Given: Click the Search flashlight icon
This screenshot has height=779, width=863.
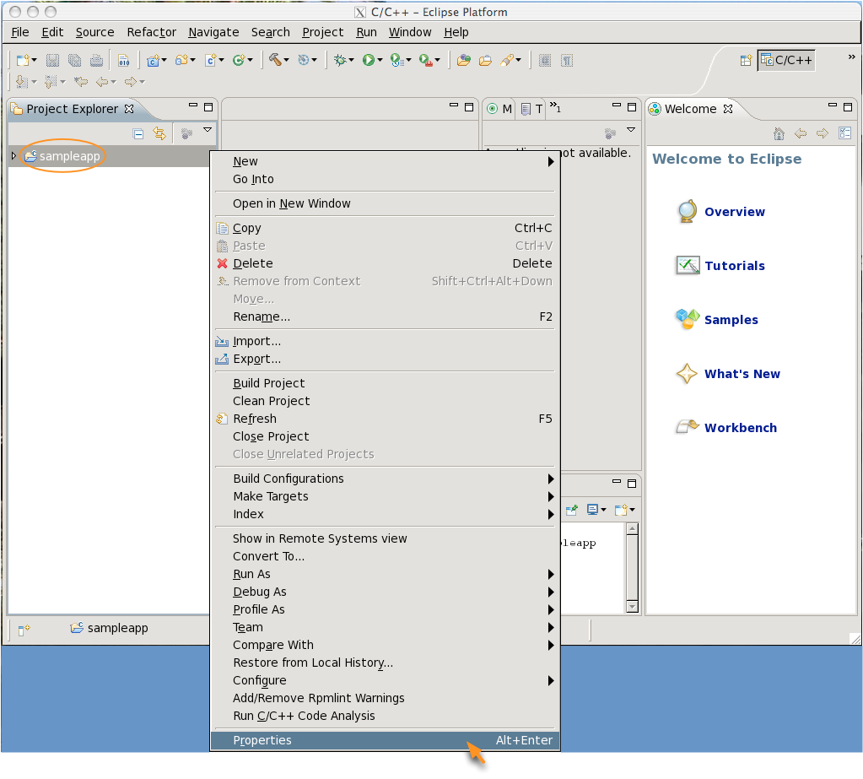Looking at the screenshot, I should tap(507, 60).
